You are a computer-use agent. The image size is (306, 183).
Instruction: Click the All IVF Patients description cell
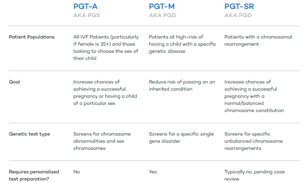[x=106, y=48]
